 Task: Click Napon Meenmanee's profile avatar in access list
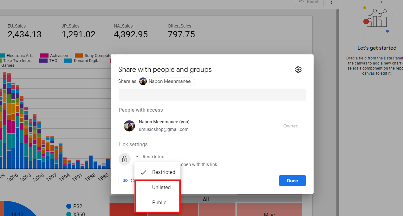pyautogui.click(x=129, y=126)
